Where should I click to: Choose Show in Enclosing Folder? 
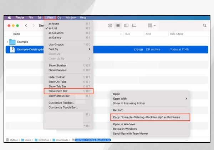coord(150,103)
